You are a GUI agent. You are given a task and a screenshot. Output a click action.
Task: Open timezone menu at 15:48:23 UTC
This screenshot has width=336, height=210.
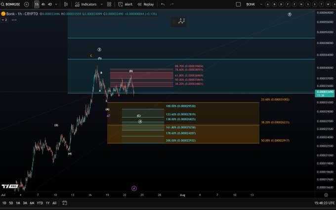[324, 203]
